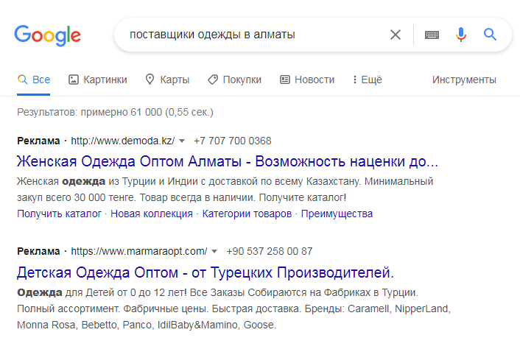
Task: Expand the Ещё menu
Action: (x=367, y=80)
